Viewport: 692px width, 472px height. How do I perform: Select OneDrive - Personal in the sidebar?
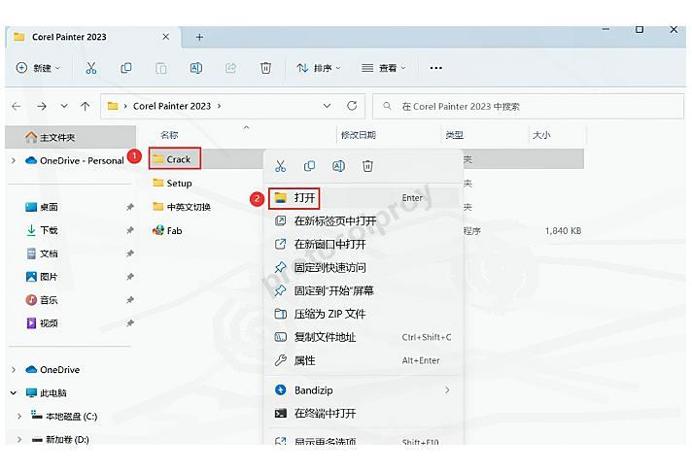(75, 160)
